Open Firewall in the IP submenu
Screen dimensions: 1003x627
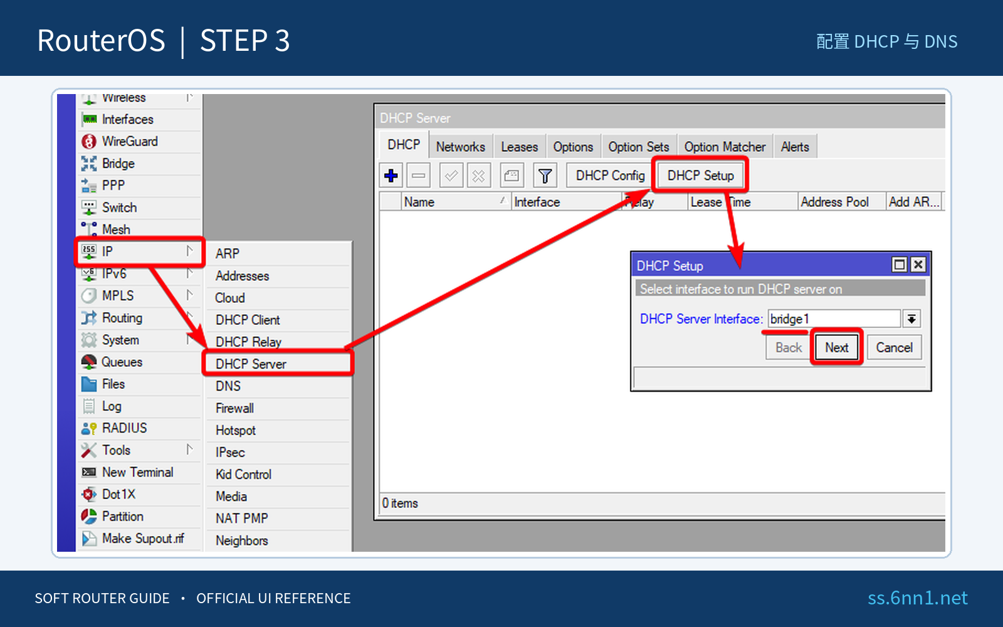(x=278, y=408)
